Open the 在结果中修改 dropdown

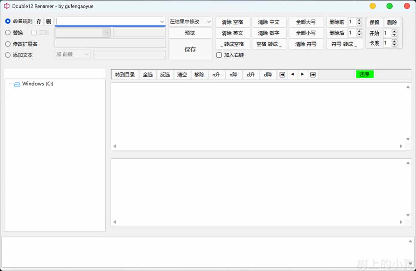(209, 22)
